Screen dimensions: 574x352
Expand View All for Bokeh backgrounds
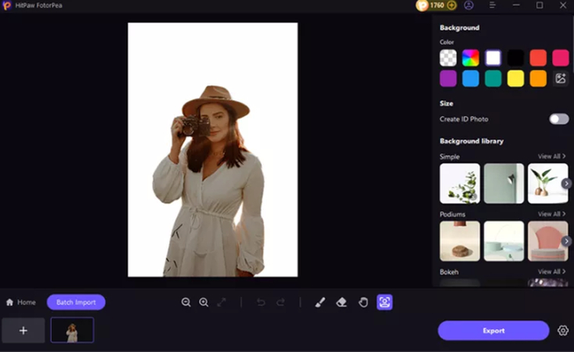[x=551, y=271]
